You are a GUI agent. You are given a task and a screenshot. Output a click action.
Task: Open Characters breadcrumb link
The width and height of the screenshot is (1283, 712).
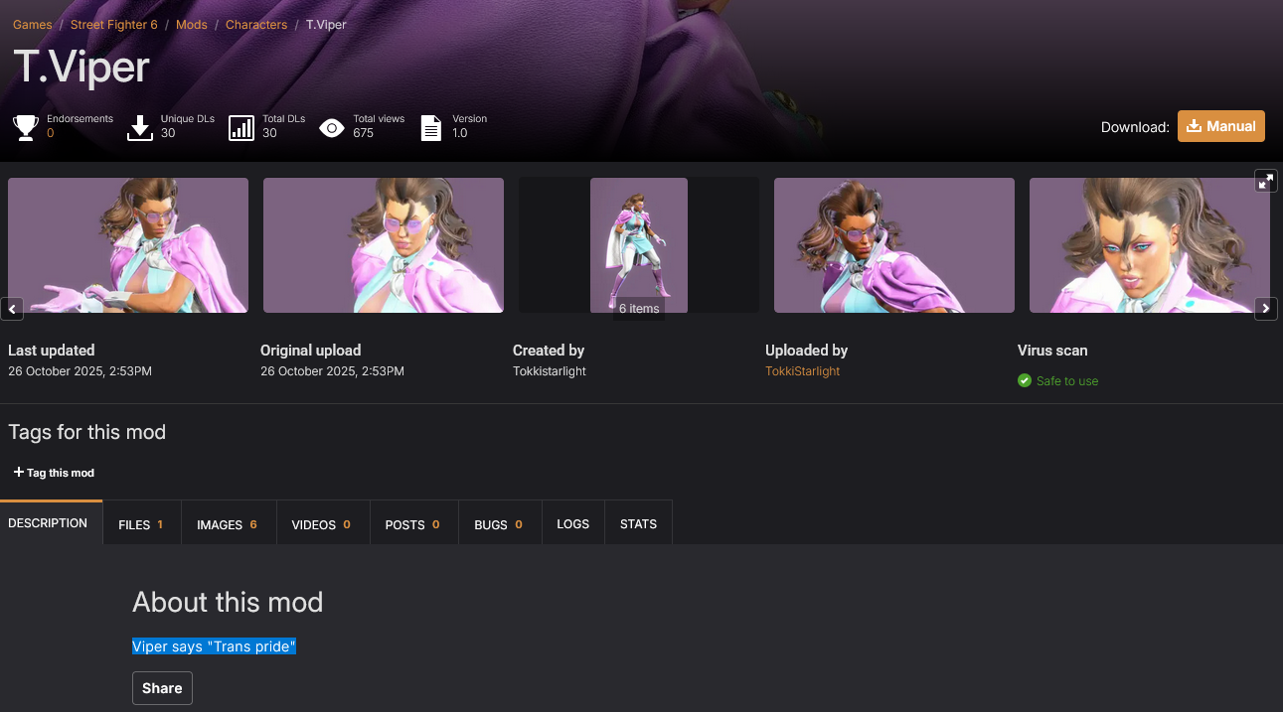[x=256, y=25]
